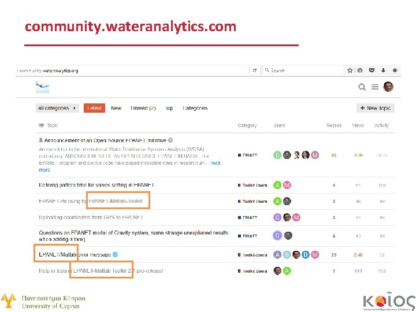Image resolution: width=416 pixels, height=312 pixels.
Task: Click teal B avatar in EPANET/Matlab error row
Action: click(x=287, y=255)
